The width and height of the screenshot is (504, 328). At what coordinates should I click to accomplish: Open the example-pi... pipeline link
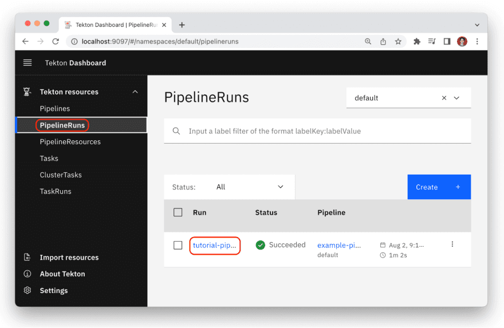coord(339,245)
